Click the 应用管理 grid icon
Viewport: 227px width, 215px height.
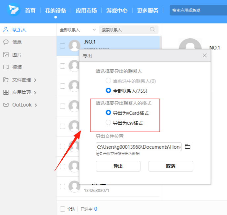pos(6,92)
